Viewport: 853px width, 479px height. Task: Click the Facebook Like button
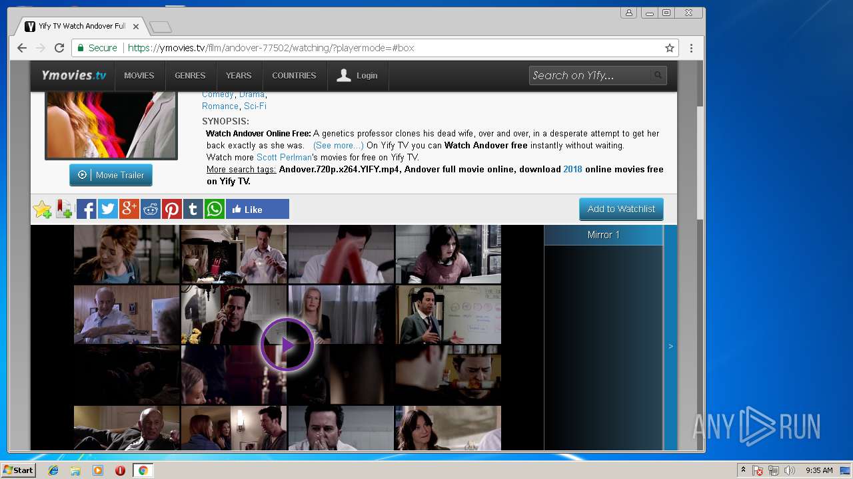pyautogui.click(x=257, y=209)
